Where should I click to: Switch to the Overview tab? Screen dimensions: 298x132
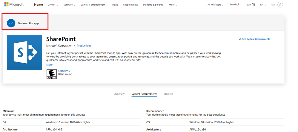[x=119, y=94]
